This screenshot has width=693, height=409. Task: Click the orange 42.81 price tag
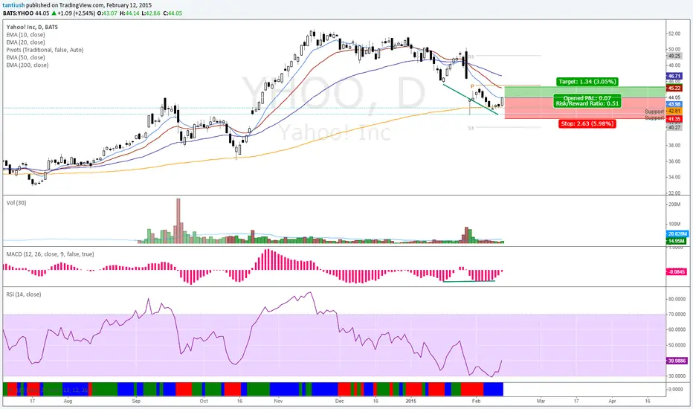point(674,112)
